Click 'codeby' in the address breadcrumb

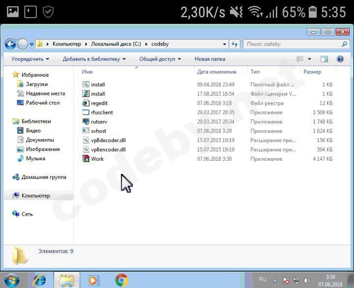(160, 44)
